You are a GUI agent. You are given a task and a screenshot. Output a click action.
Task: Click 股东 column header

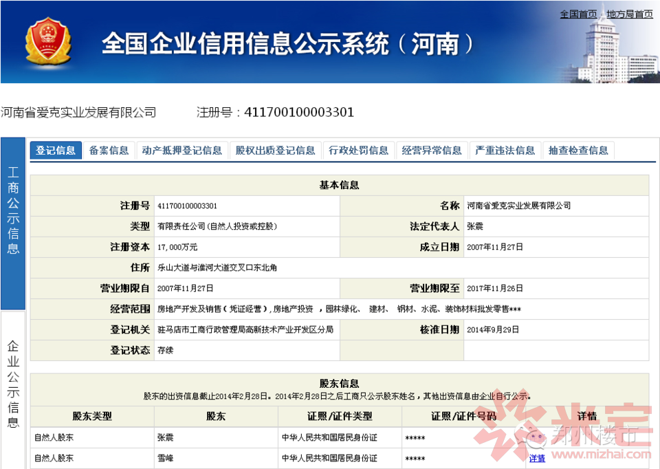[x=216, y=416]
